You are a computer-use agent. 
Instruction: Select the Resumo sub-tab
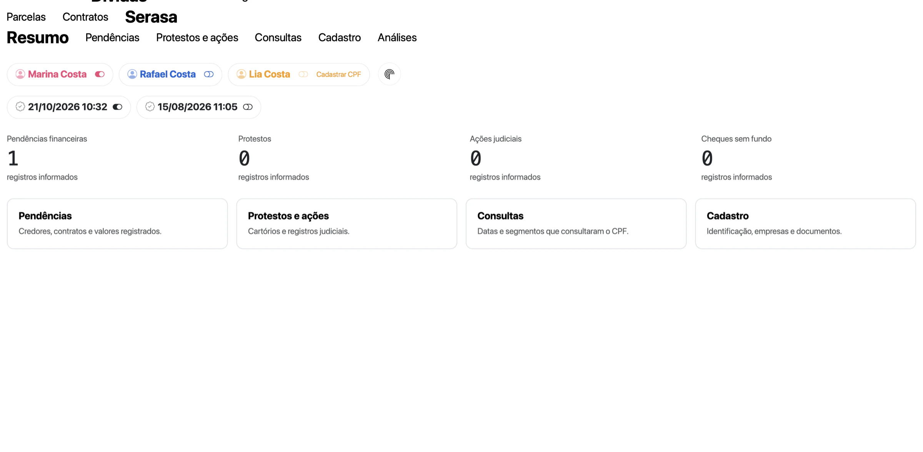pyautogui.click(x=38, y=38)
